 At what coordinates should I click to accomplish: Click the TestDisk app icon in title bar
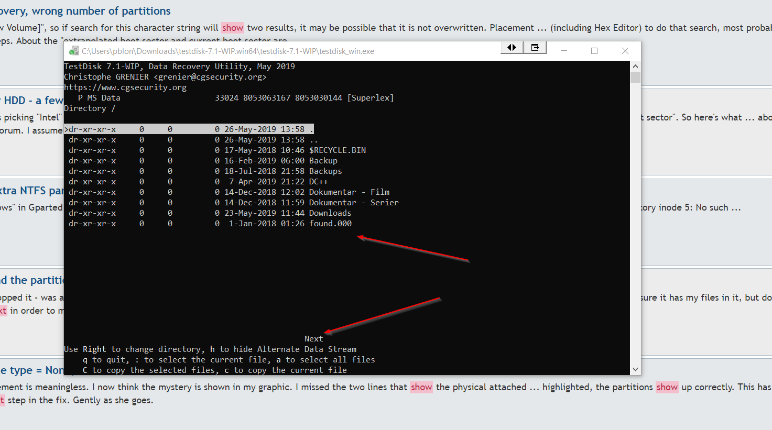point(74,51)
